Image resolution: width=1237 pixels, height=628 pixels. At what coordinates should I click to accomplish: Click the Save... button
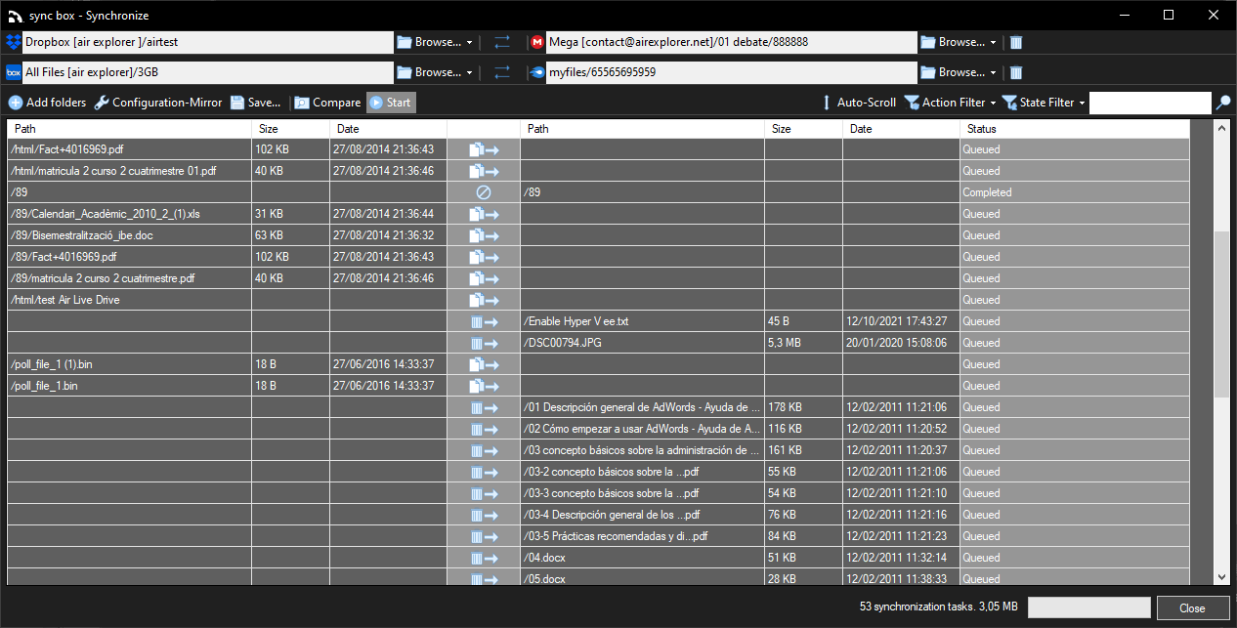tap(254, 102)
